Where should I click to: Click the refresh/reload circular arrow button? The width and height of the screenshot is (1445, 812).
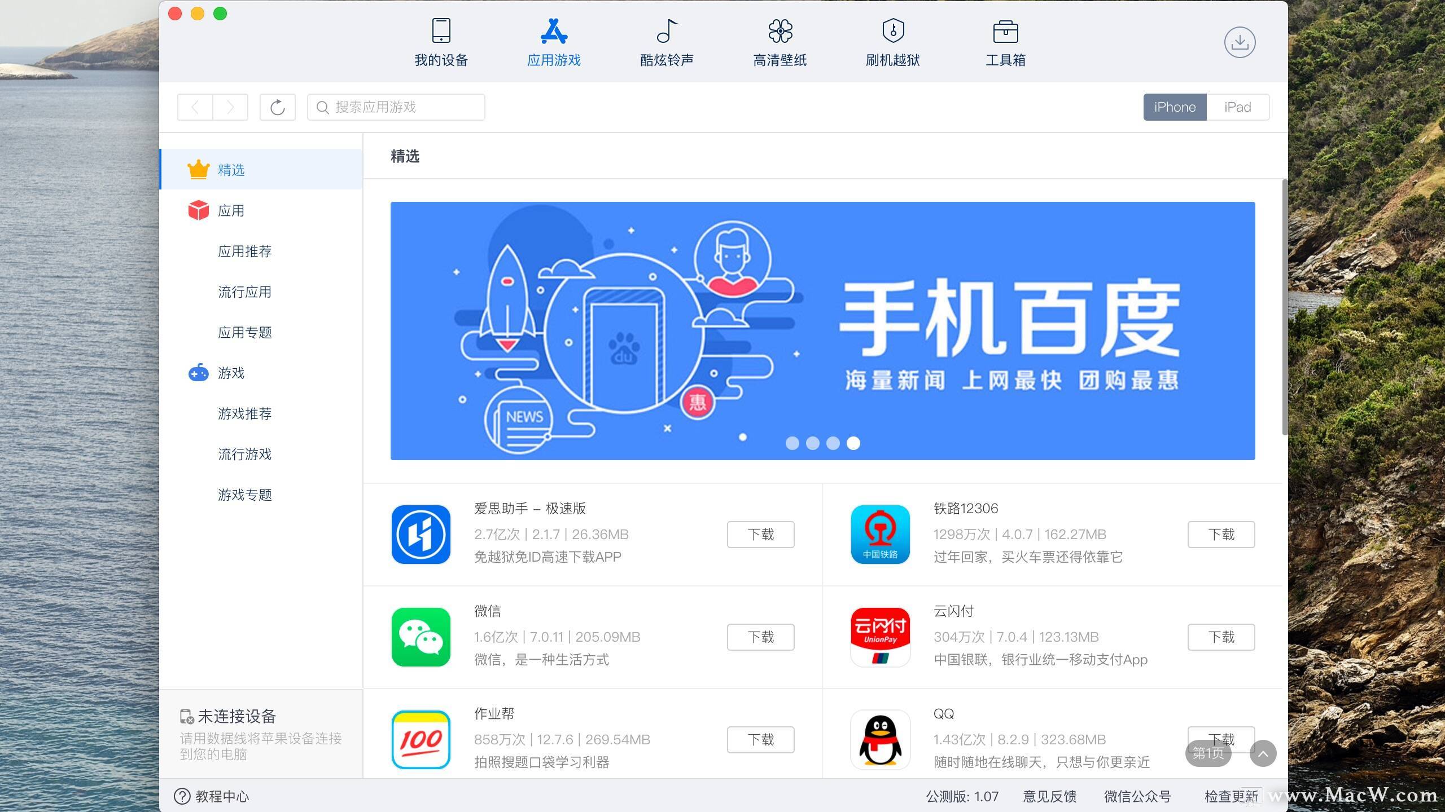point(279,107)
